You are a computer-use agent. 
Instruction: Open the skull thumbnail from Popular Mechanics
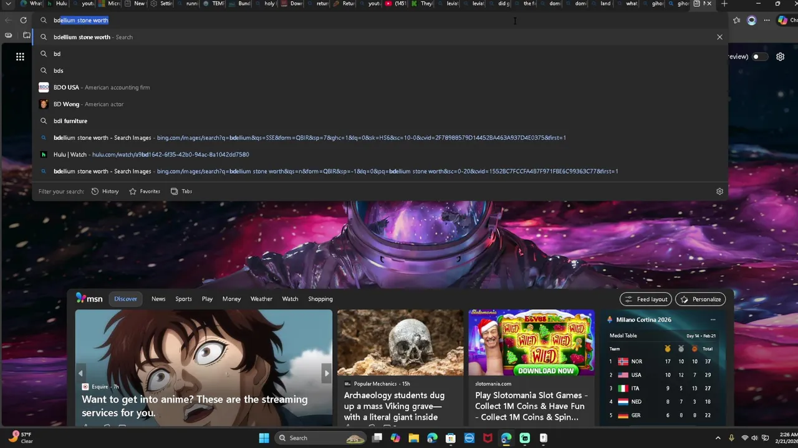coord(400,343)
